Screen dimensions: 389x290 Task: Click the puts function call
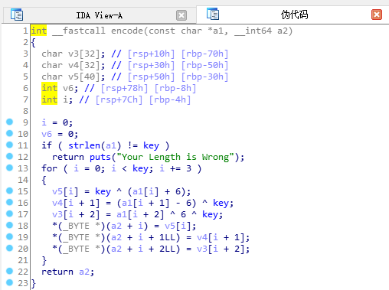pyautogui.click(x=100, y=157)
